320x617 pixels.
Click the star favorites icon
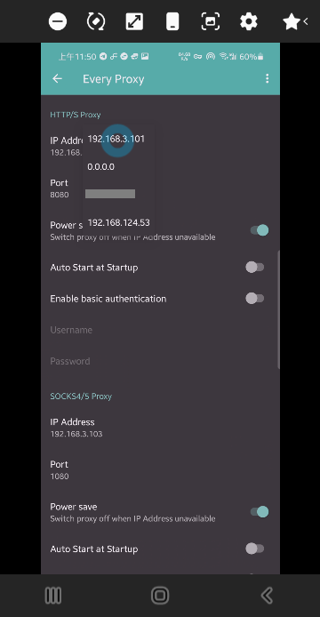click(x=292, y=21)
